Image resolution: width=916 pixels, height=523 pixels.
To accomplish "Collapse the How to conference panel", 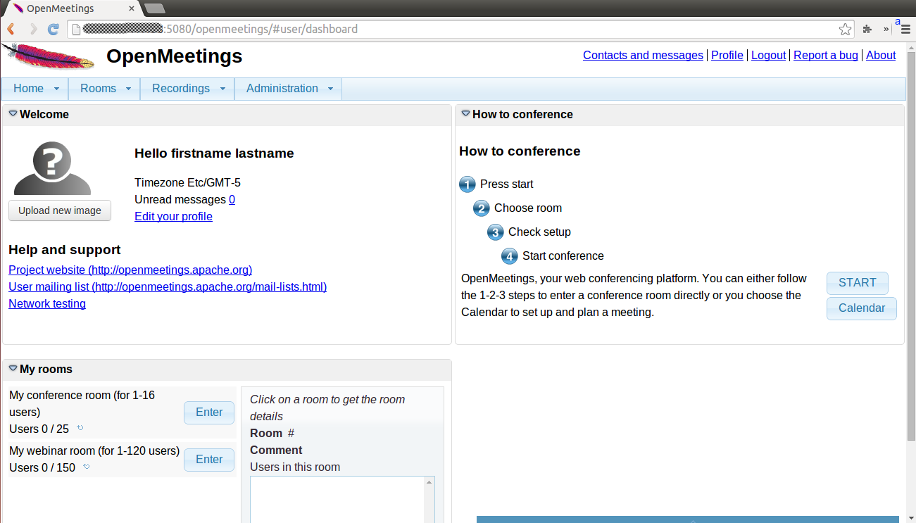I will point(465,113).
